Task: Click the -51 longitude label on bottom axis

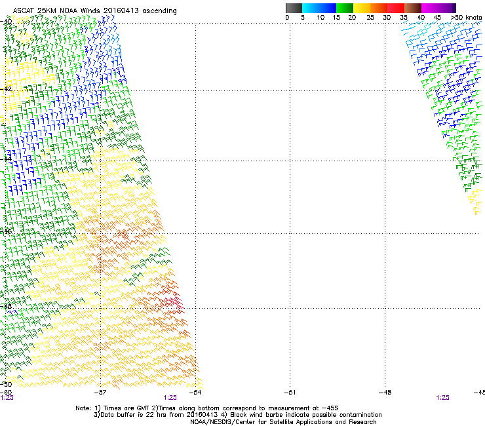Action: coord(290,393)
